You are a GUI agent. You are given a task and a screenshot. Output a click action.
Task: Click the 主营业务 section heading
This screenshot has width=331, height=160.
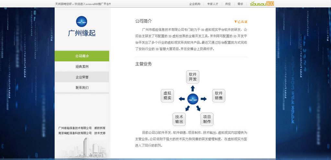click(143, 64)
